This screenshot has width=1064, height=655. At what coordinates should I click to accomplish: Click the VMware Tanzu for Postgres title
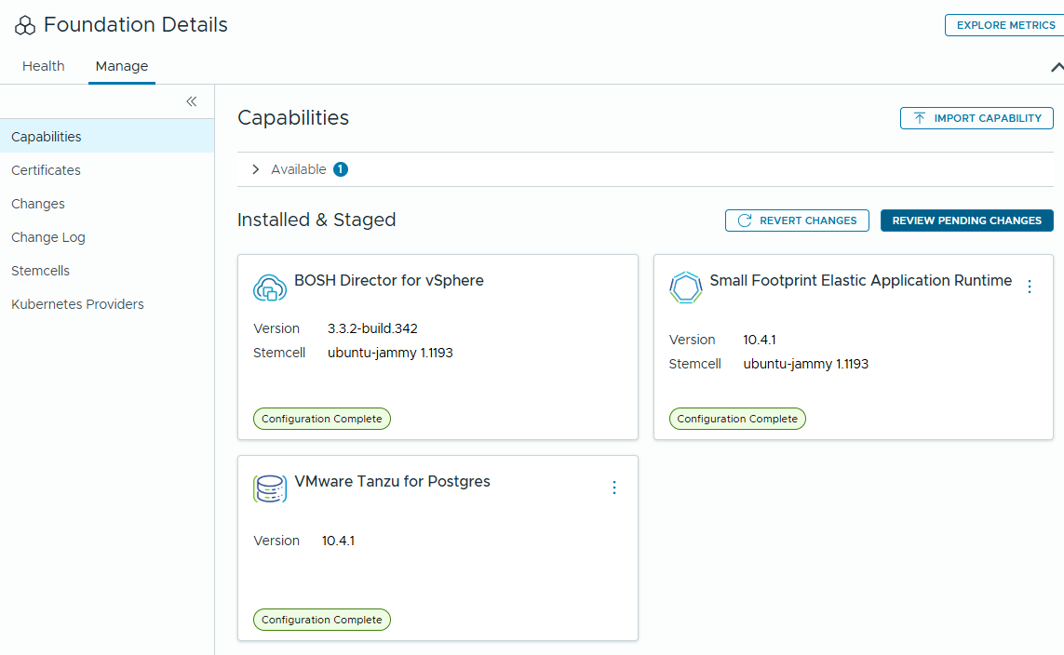point(392,481)
